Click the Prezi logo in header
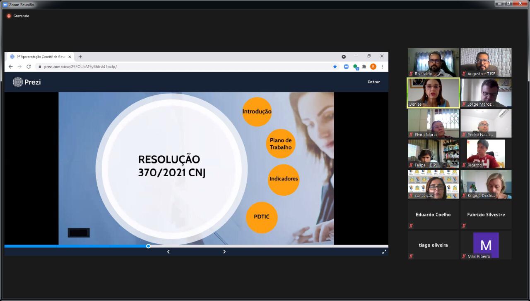The image size is (530, 301). (x=27, y=82)
